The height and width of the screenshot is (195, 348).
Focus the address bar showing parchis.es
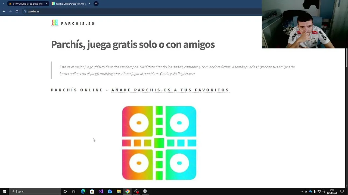tap(141, 11)
